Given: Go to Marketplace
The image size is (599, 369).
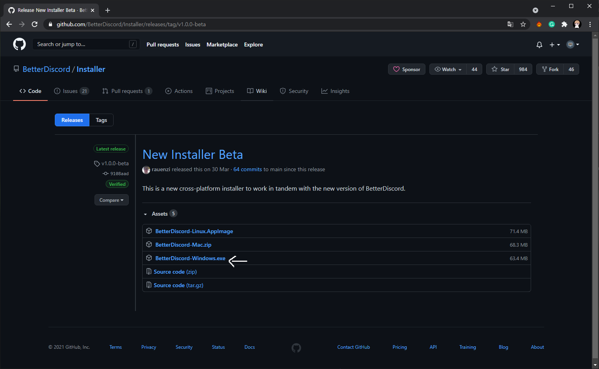Looking at the screenshot, I should coord(222,44).
